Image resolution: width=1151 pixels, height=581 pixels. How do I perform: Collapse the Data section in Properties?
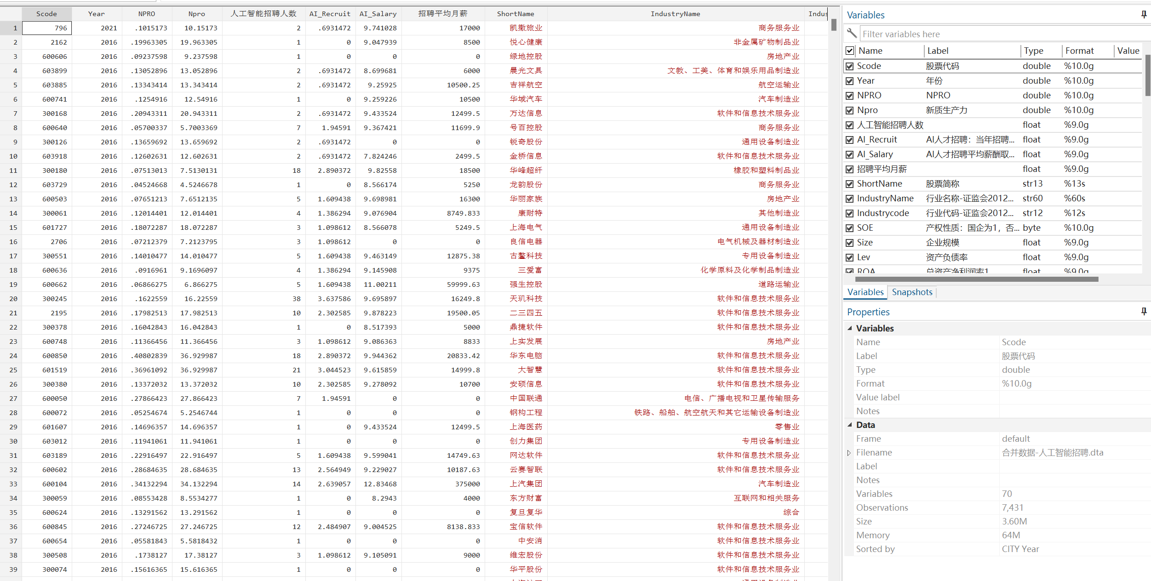850,425
